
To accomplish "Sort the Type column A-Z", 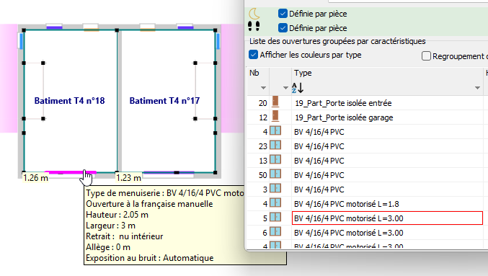I will [x=298, y=88].
